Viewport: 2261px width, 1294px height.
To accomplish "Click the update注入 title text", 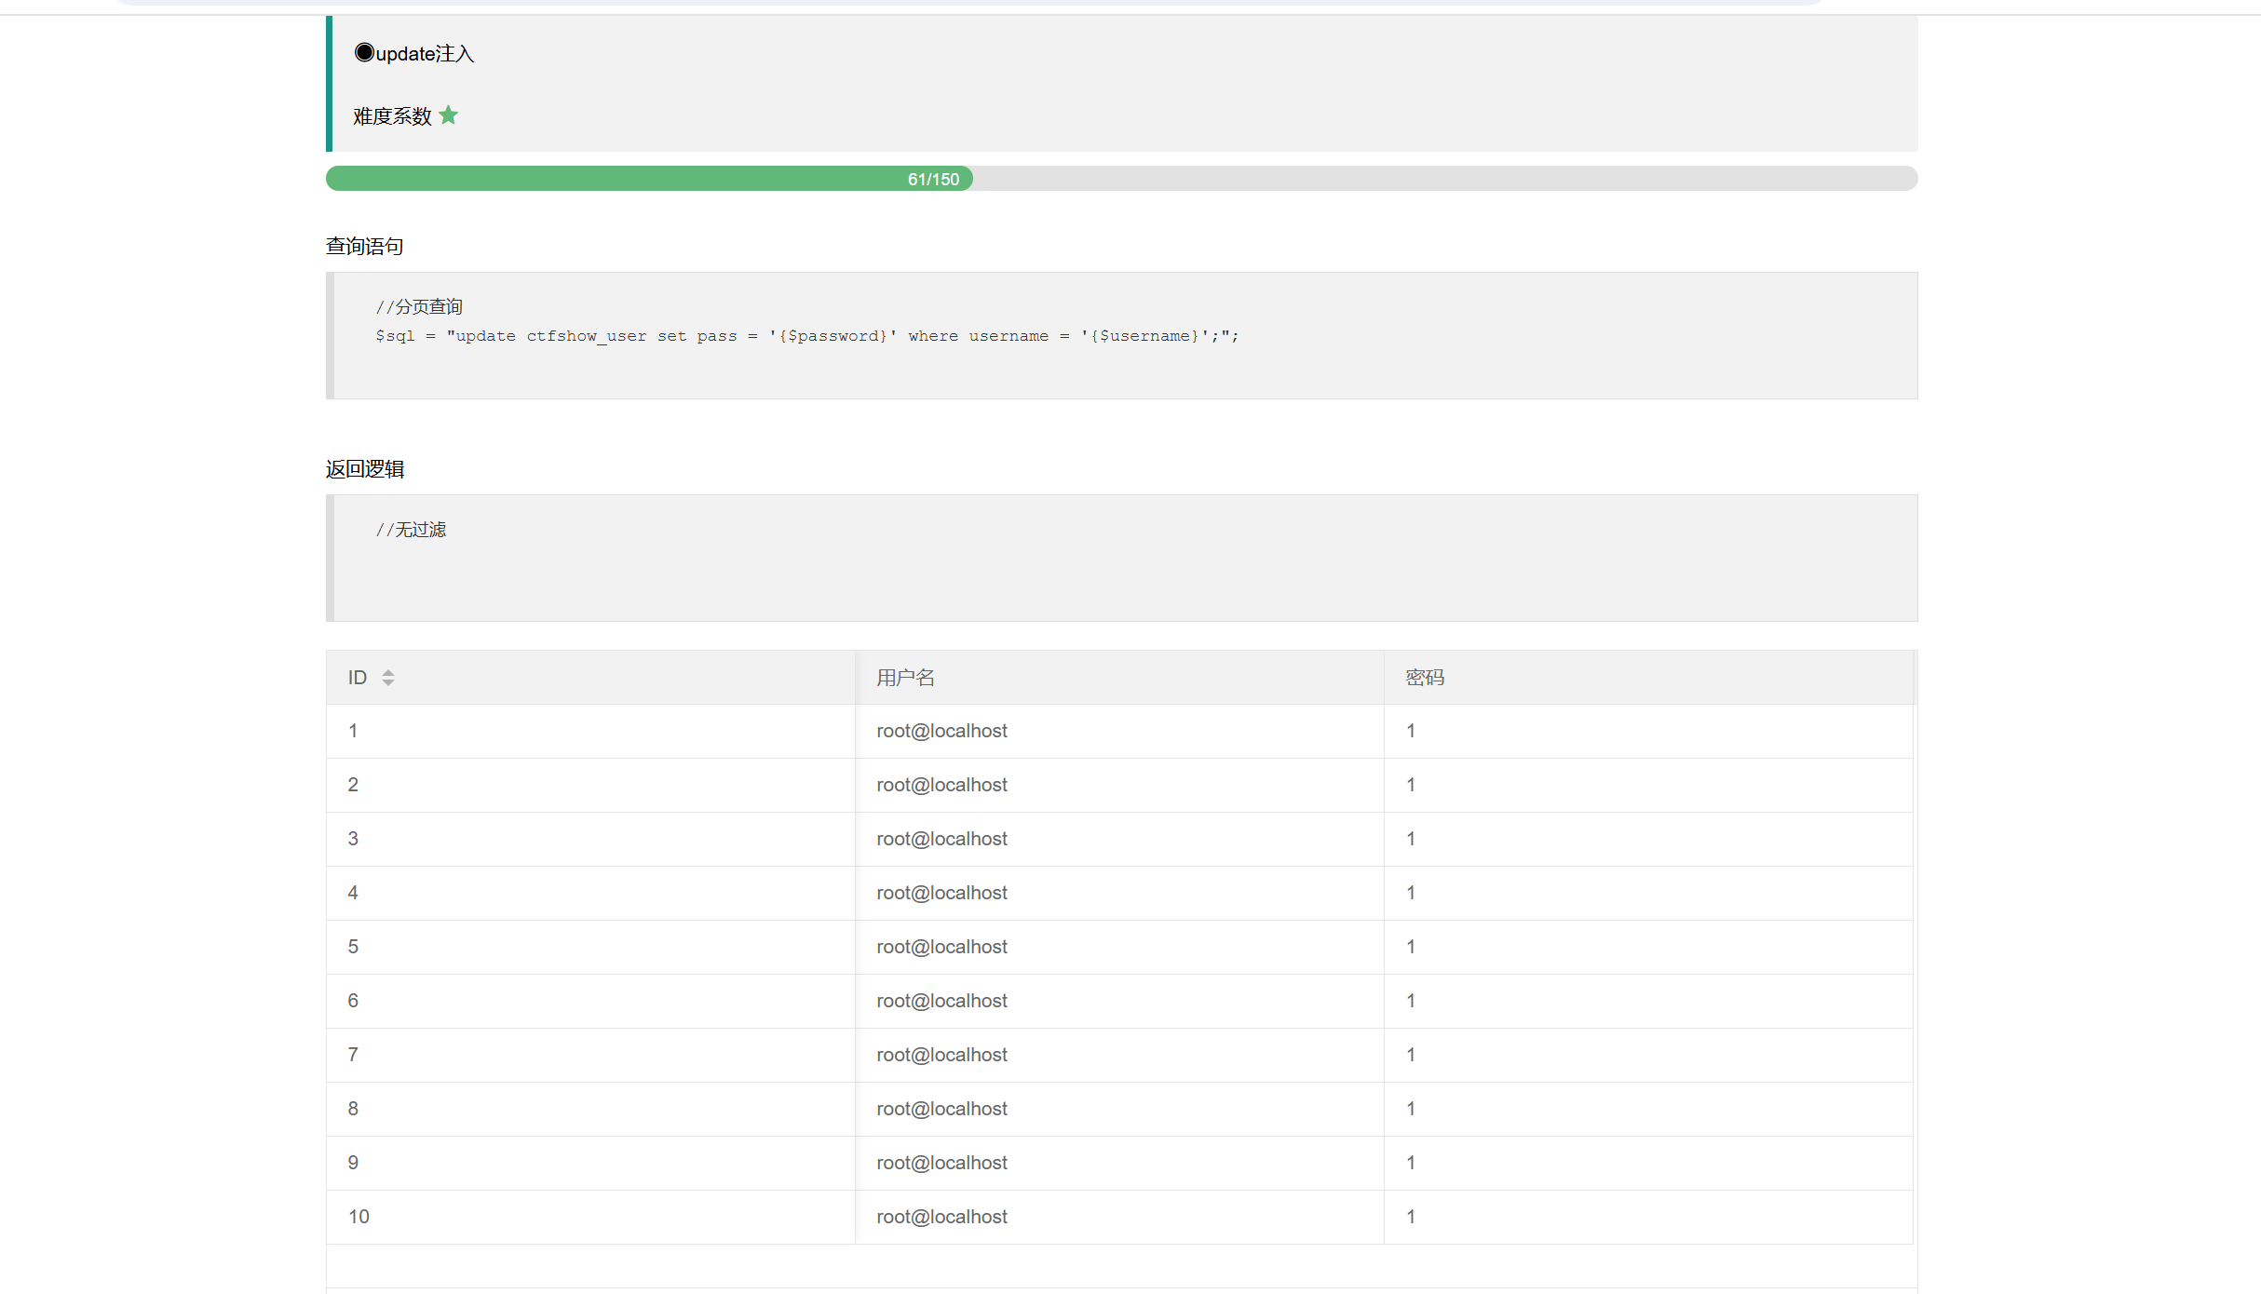I will click(x=425, y=54).
